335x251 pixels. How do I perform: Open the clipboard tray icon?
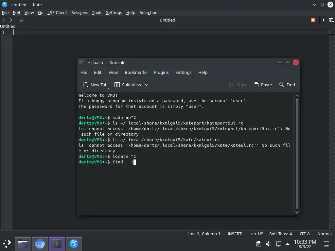(x=258, y=243)
